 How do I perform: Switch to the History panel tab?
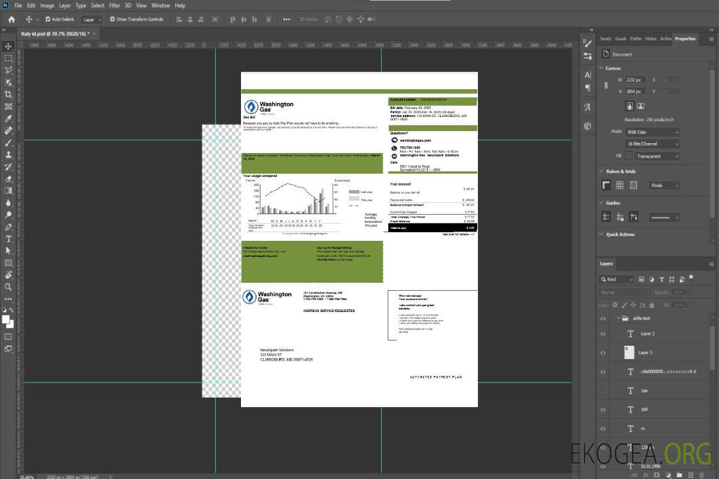(650, 39)
